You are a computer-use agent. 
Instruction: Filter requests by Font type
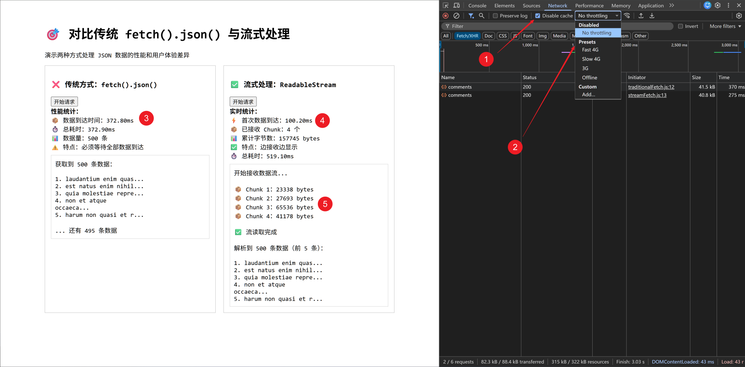(528, 36)
